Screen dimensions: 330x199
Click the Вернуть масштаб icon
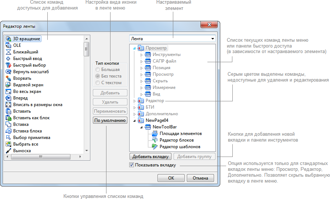(x=8, y=72)
